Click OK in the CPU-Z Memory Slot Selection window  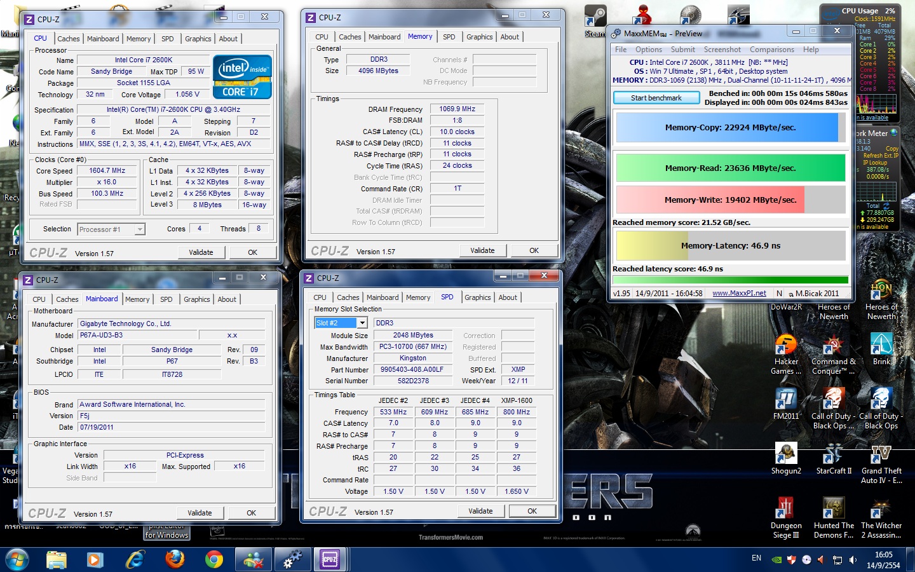(x=532, y=511)
